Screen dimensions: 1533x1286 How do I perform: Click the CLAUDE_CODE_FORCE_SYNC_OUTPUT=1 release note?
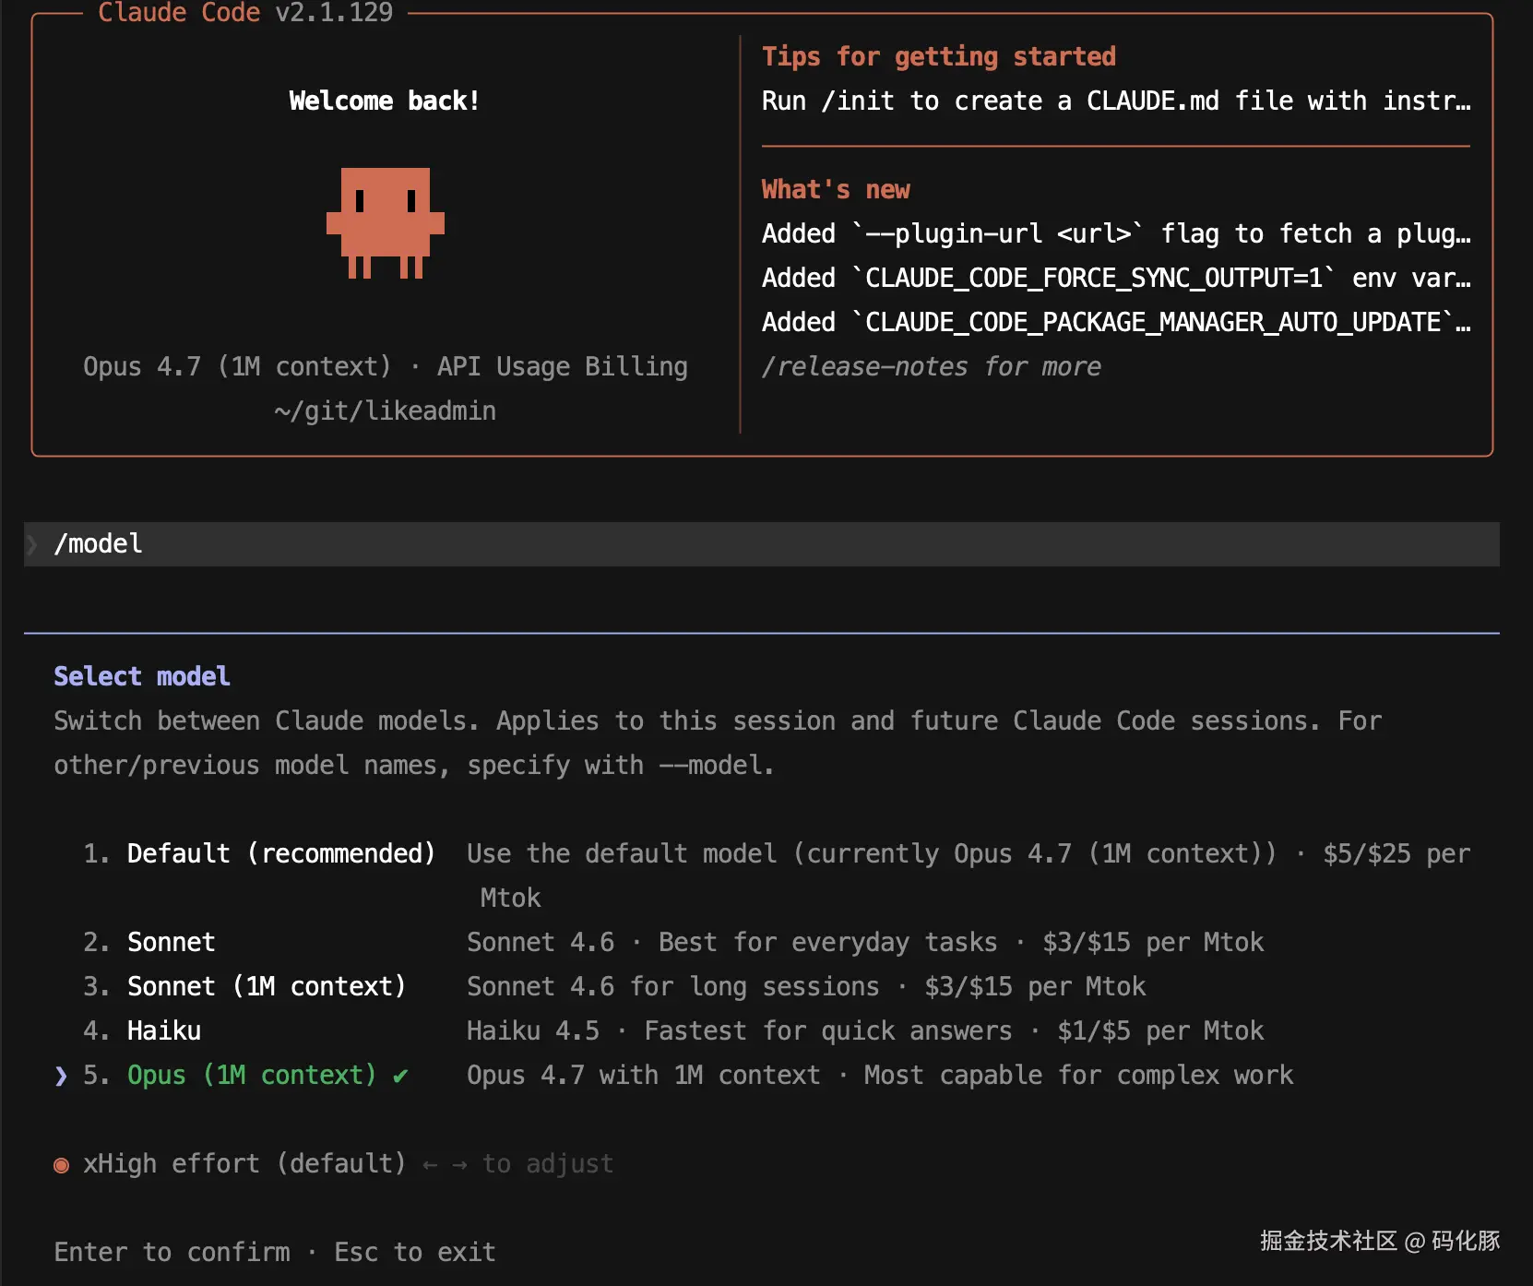click(x=1116, y=278)
